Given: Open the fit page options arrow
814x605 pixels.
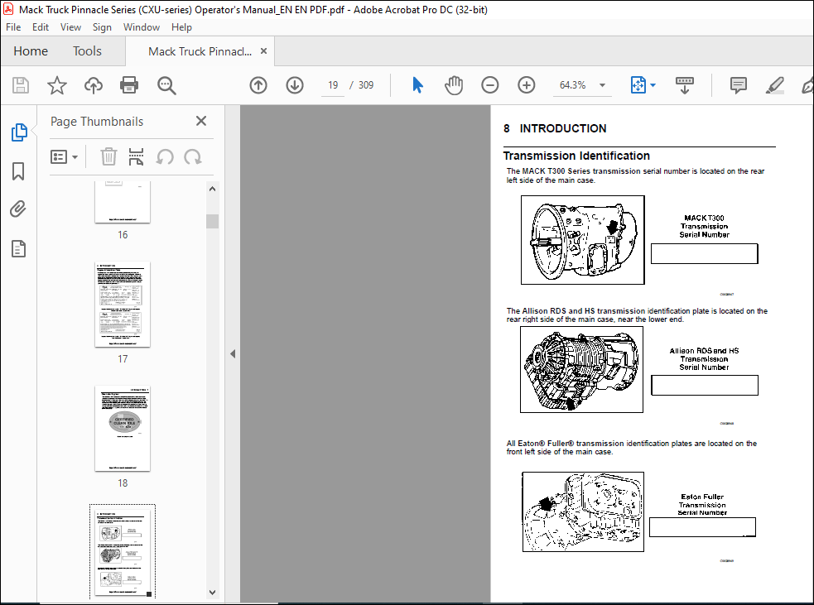Looking at the screenshot, I should tap(653, 85).
